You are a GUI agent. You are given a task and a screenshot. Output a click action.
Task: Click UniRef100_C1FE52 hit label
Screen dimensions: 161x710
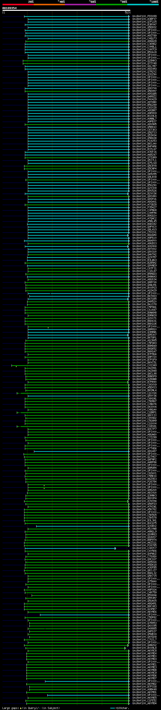144,700
